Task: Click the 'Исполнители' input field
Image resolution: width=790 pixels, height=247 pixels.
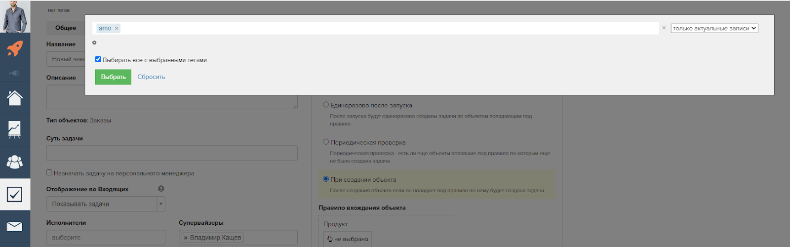Action: (x=106, y=237)
